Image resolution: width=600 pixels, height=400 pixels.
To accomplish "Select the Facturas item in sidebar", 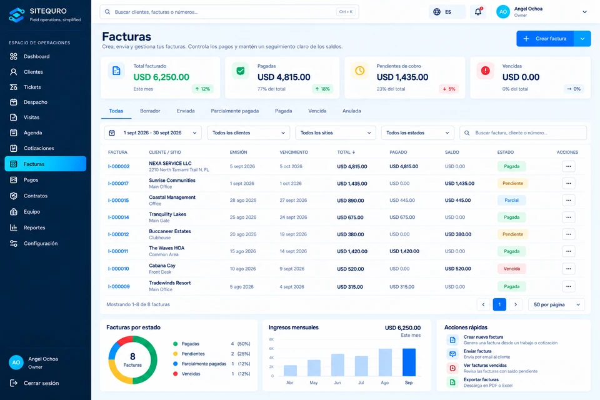I will (x=45, y=164).
